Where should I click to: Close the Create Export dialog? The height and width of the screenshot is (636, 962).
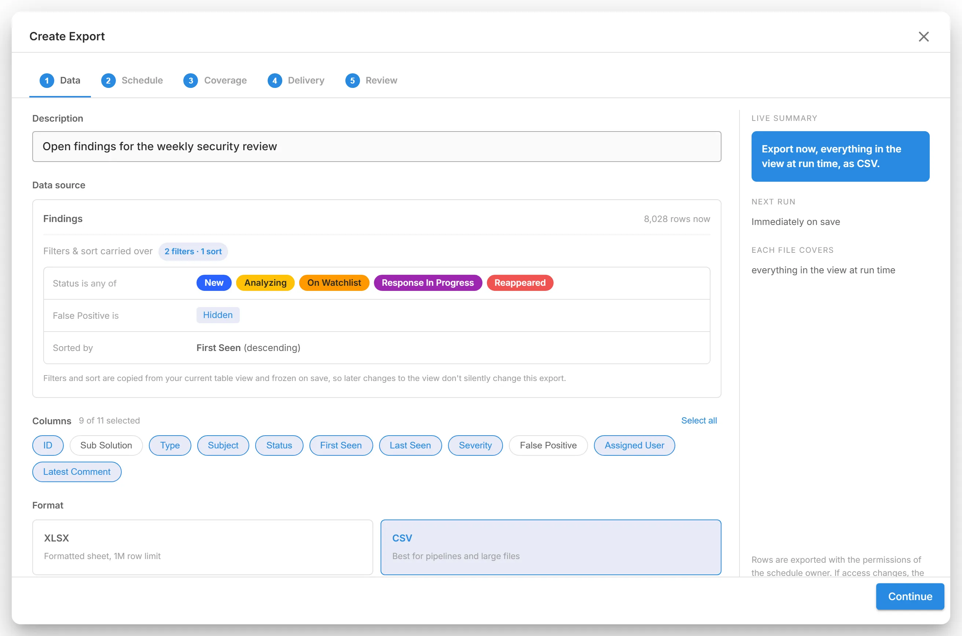pos(924,37)
